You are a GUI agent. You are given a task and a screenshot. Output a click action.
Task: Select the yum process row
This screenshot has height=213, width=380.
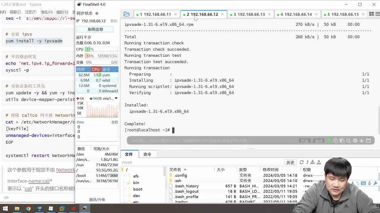(x=97, y=75)
